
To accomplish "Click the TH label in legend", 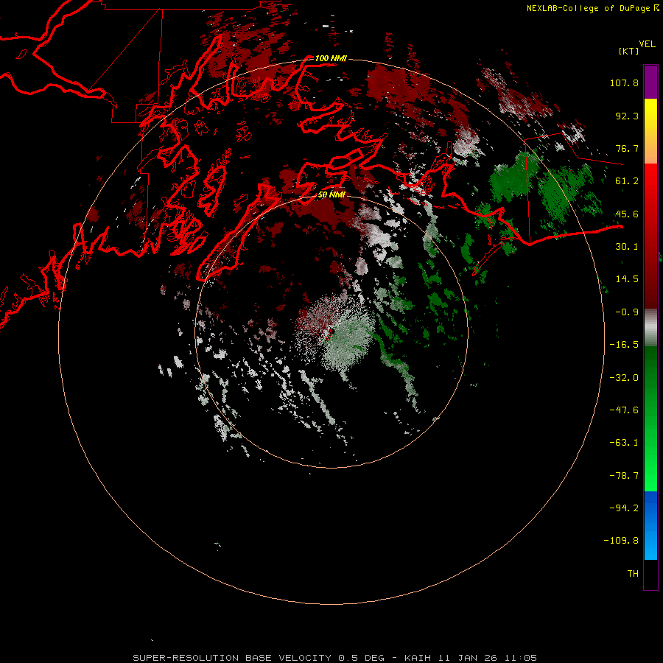I will 633,574.
